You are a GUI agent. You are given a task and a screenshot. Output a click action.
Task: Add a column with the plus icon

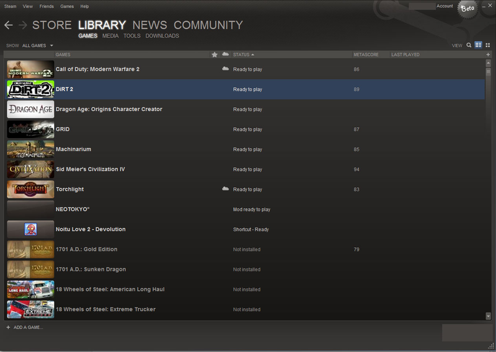click(488, 55)
